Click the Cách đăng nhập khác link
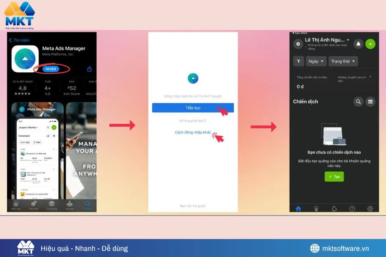Screen dimensions: 386x257 193,132
